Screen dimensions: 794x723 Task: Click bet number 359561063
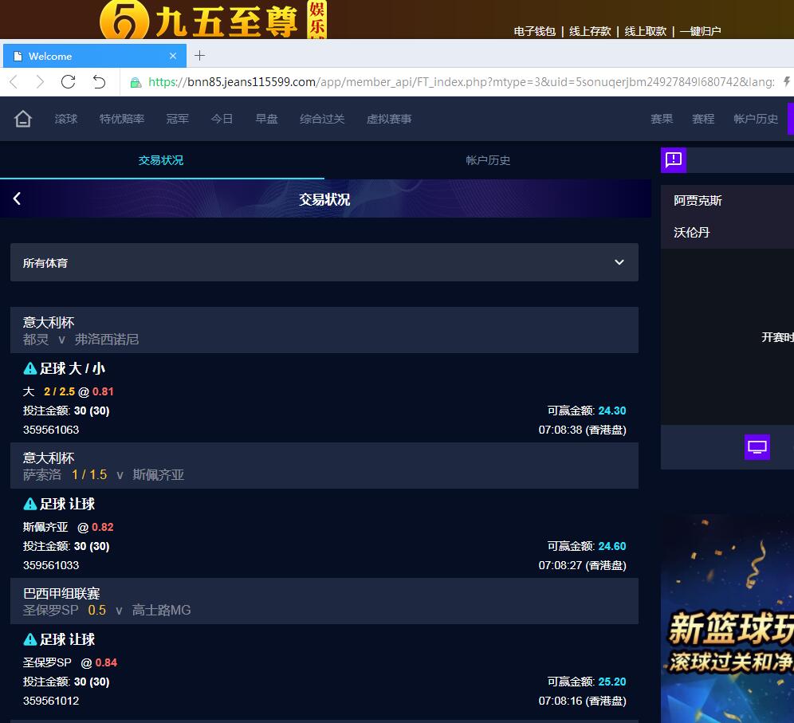tap(51, 430)
